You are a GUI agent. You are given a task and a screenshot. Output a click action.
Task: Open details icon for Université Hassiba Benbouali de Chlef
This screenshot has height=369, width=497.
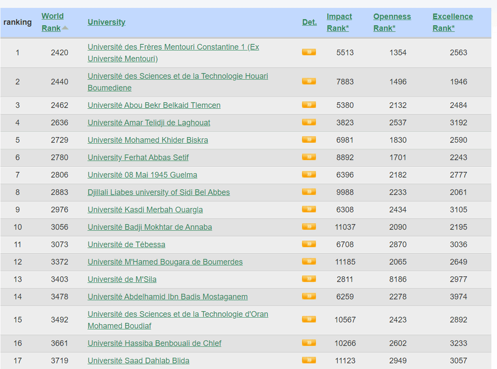[309, 343]
